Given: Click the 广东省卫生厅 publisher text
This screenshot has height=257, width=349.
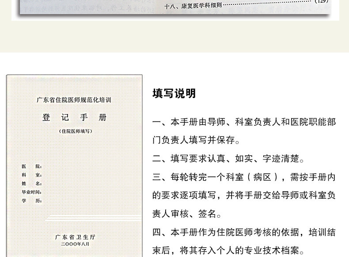Looking at the screenshot, I should click(75, 237).
